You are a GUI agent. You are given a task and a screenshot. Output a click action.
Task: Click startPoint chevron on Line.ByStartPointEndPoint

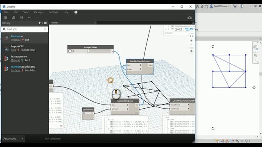tap(188, 105)
